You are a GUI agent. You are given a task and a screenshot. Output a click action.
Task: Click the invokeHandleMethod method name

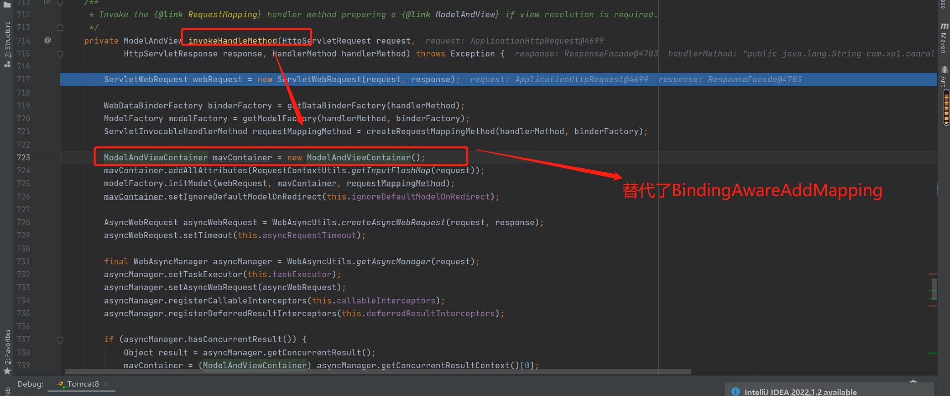[232, 41]
